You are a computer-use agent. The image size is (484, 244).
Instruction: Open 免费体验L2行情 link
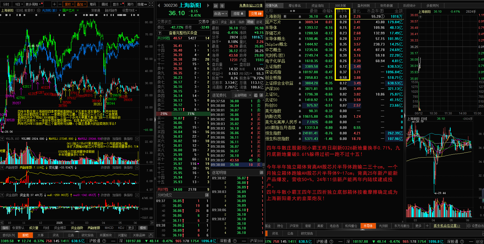tap(251, 5)
